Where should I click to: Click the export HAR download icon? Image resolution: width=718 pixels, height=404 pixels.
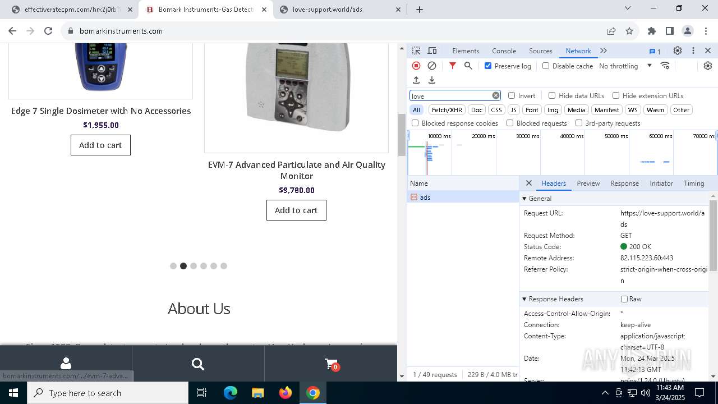432,80
